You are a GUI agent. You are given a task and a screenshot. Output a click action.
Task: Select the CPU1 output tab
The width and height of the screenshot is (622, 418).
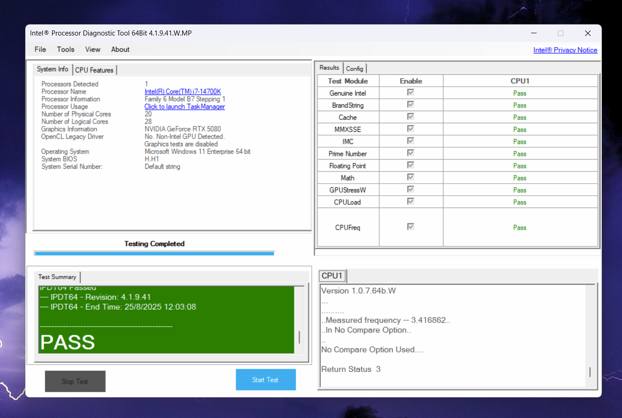[332, 276]
